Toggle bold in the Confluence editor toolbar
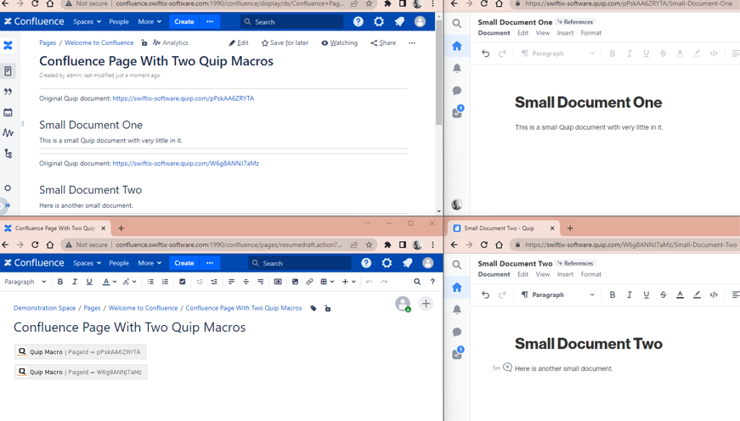Image resolution: width=740 pixels, height=421 pixels. 60,282
